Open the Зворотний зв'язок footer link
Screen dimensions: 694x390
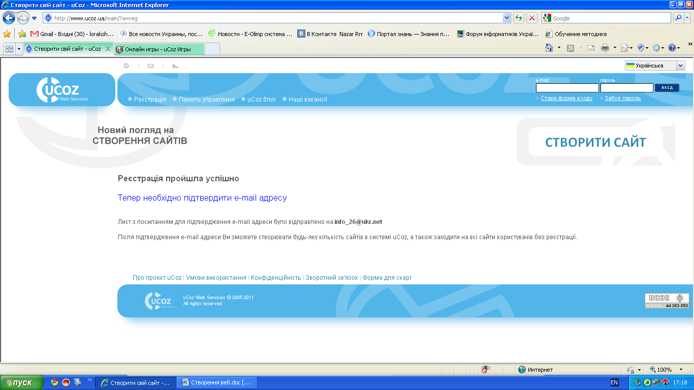332,278
